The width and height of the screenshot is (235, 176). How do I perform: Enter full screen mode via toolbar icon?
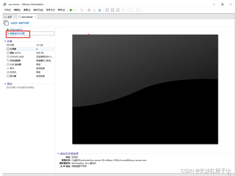coord(118,10)
